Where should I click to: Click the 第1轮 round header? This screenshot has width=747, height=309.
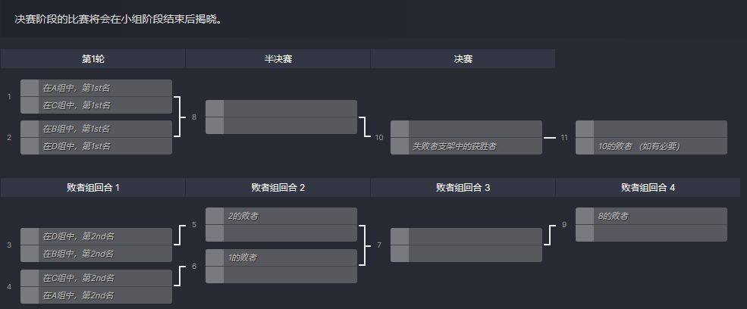(93, 59)
